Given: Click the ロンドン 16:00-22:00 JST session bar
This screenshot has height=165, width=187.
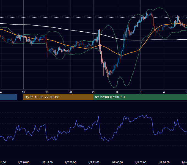Looking at the screenshot, I should (x=58, y=97).
